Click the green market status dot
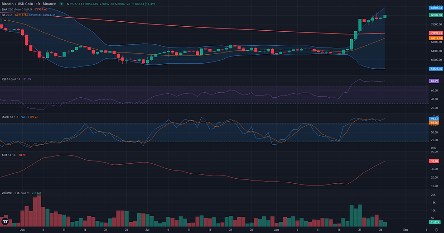444x233 pixels. (61, 4)
